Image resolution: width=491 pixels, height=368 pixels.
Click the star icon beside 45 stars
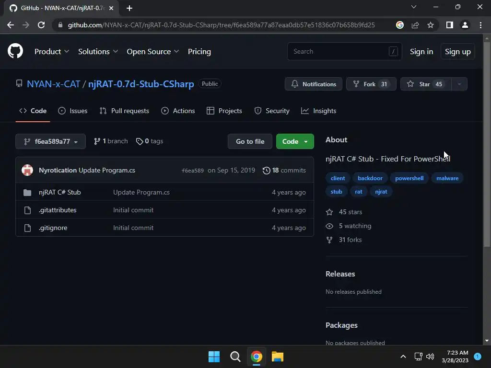coord(329,212)
